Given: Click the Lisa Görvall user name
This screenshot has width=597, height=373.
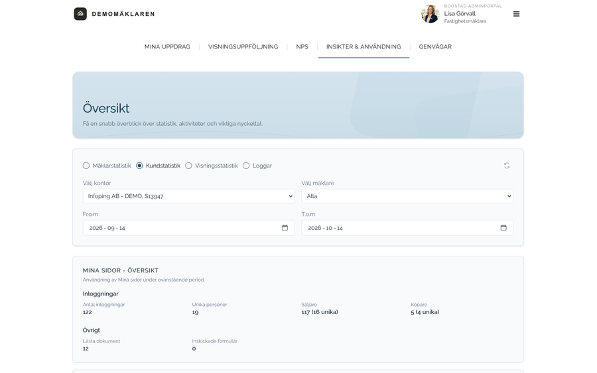Looking at the screenshot, I should (x=460, y=14).
